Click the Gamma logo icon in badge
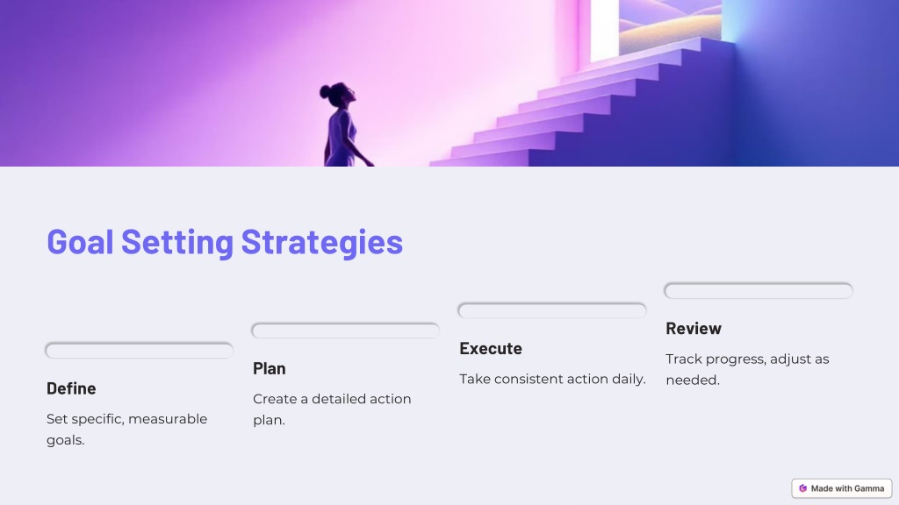 coord(802,488)
